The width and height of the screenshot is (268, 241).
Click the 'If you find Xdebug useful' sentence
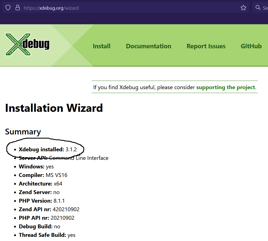tap(175, 87)
